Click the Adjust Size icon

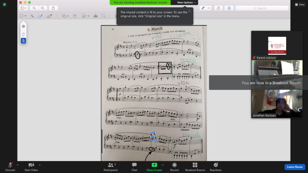click(x=103, y=16)
